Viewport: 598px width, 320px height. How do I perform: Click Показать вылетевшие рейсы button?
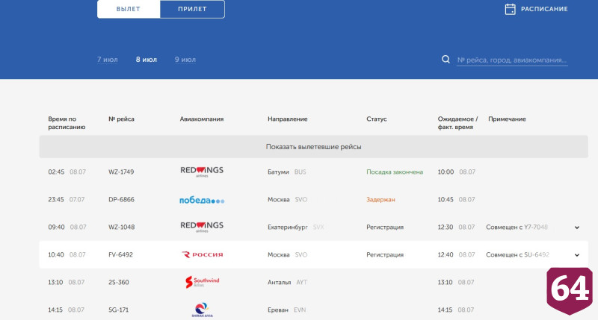click(313, 147)
